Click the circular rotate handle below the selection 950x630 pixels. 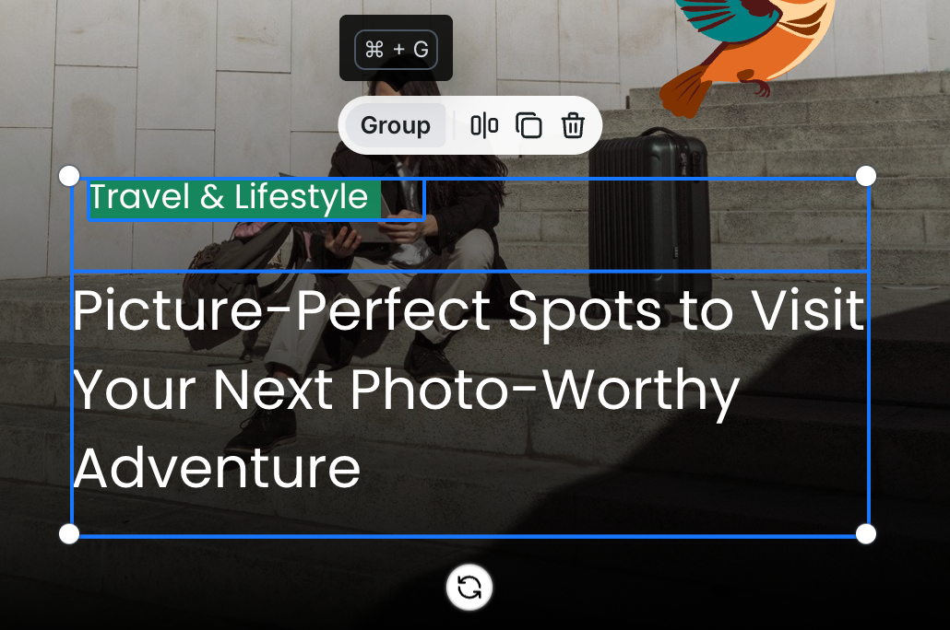click(469, 587)
